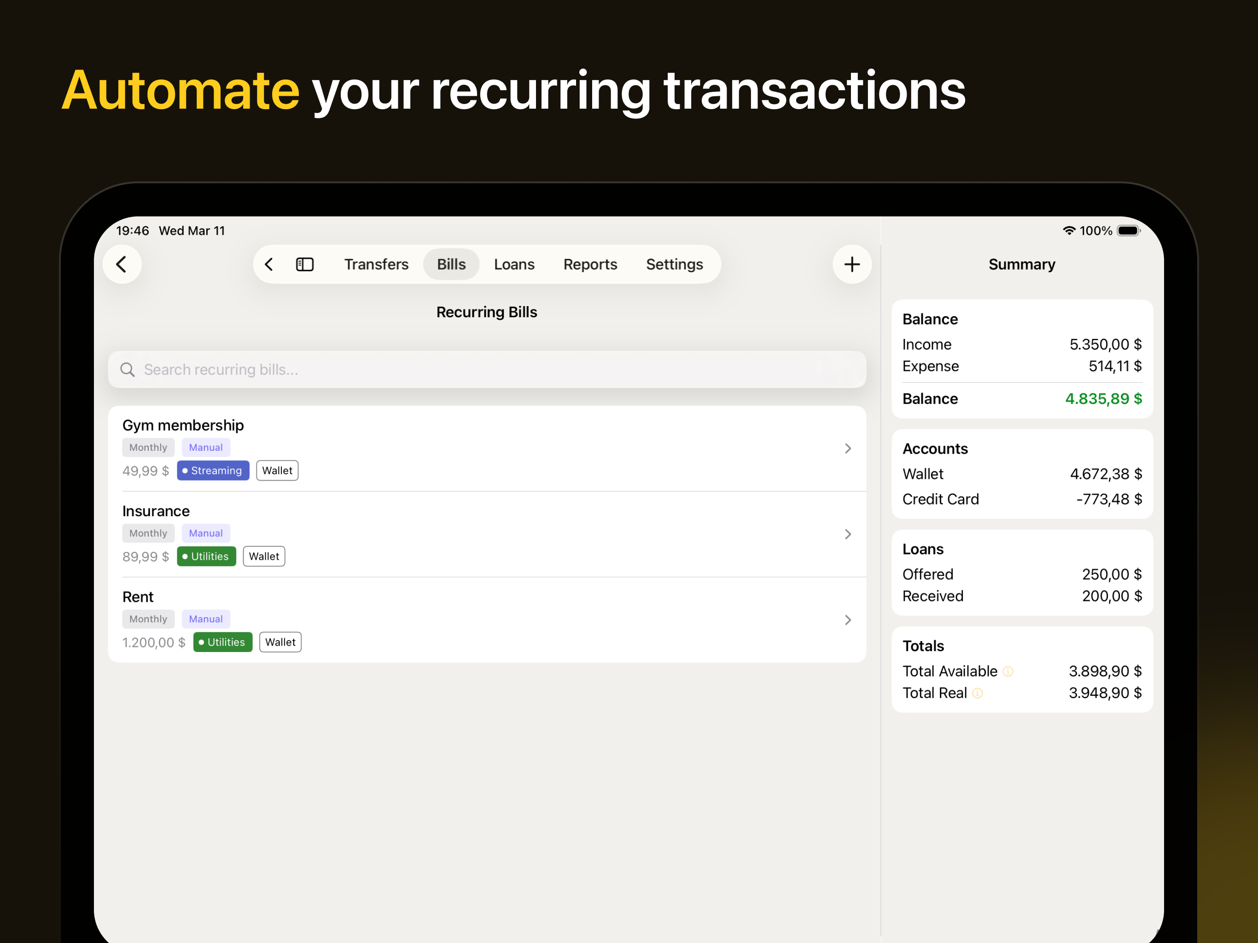Click the Income 5.350,00 $ value
Image resolution: width=1258 pixels, height=943 pixels.
[x=1105, y=345]
